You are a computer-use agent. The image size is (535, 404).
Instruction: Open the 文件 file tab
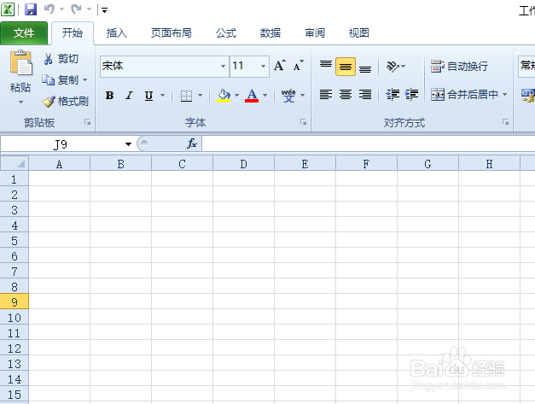pyautogui.click(x=24, y=33)
